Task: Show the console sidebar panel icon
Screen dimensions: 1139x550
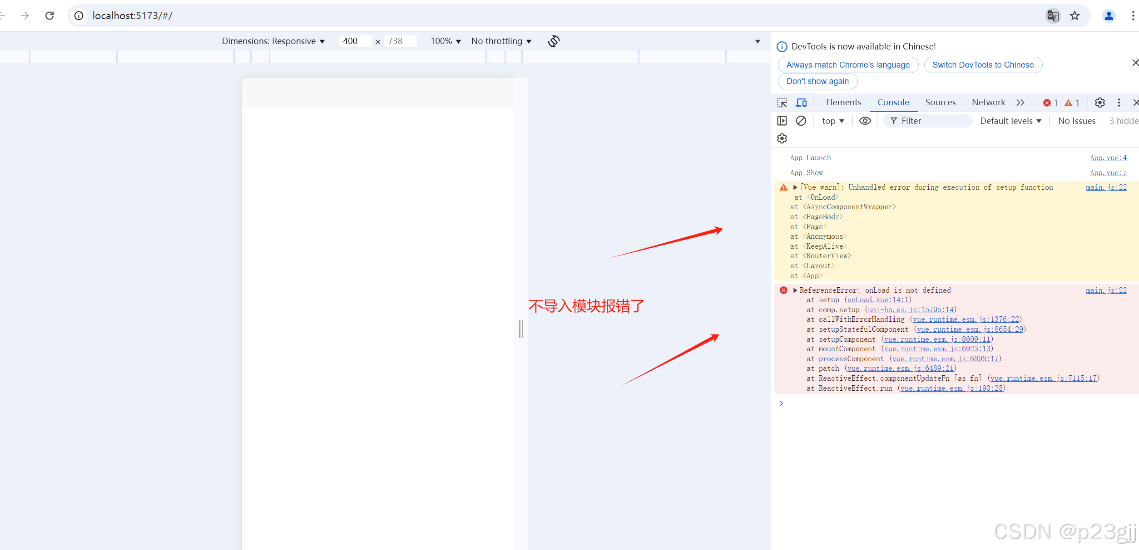Action: click(782, 121)
